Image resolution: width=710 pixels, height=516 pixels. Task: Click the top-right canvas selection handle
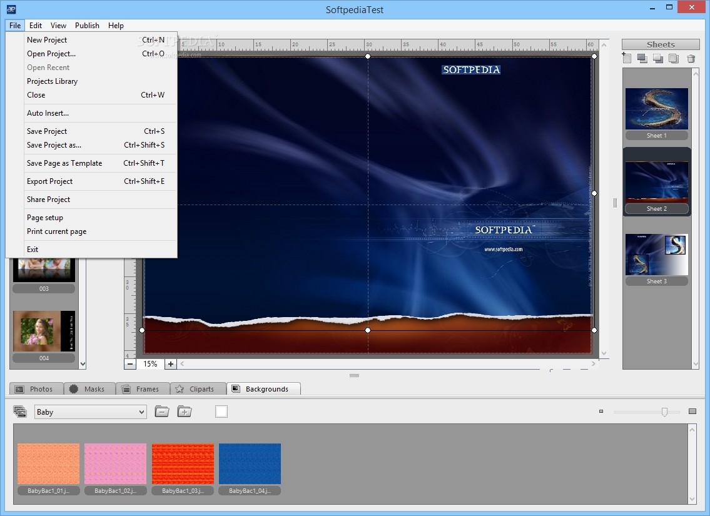pyautogui.click(x=594, y=56)
